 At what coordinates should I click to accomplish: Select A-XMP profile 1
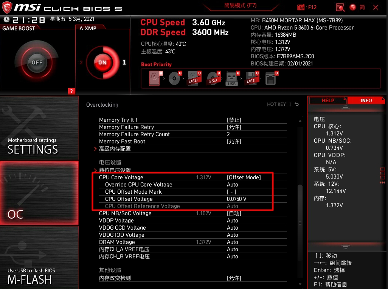(124, 62)
